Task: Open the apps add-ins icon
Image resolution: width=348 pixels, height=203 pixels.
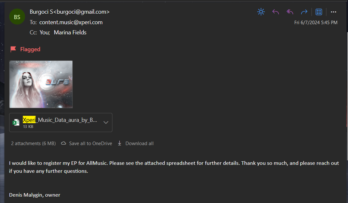Action: tap(319, 12)
